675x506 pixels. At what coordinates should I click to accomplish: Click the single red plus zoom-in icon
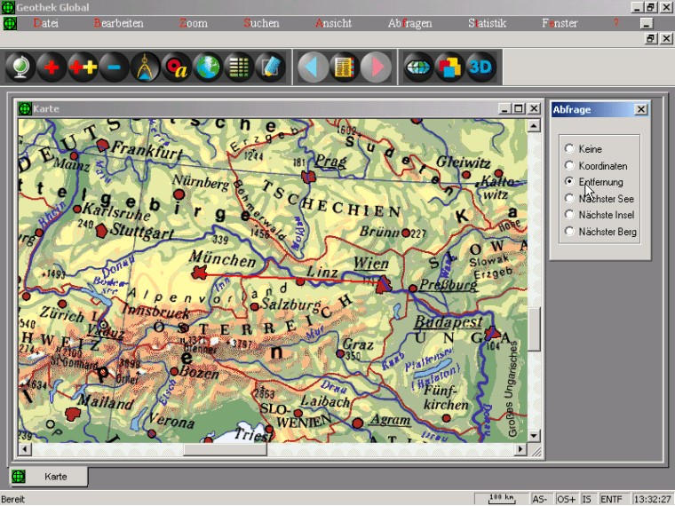click(52, 67)
